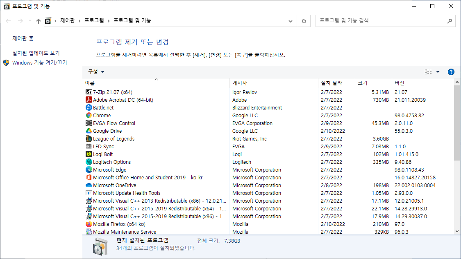Click the LED Sync icon
This screenshot has height=259, width=461.
point(89,147)
